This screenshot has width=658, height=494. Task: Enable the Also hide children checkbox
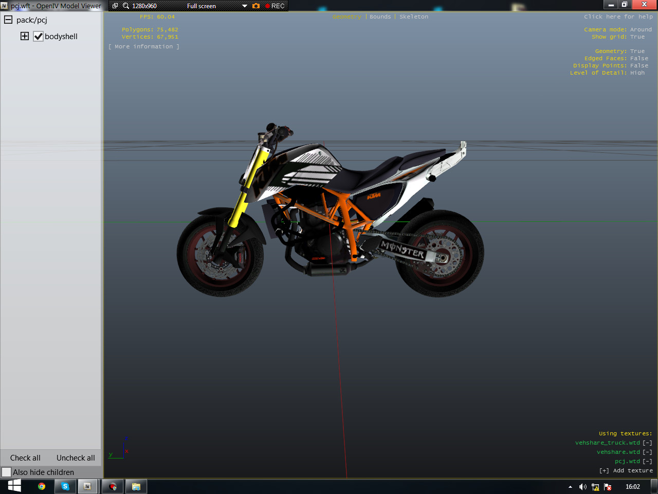(6, 472)
